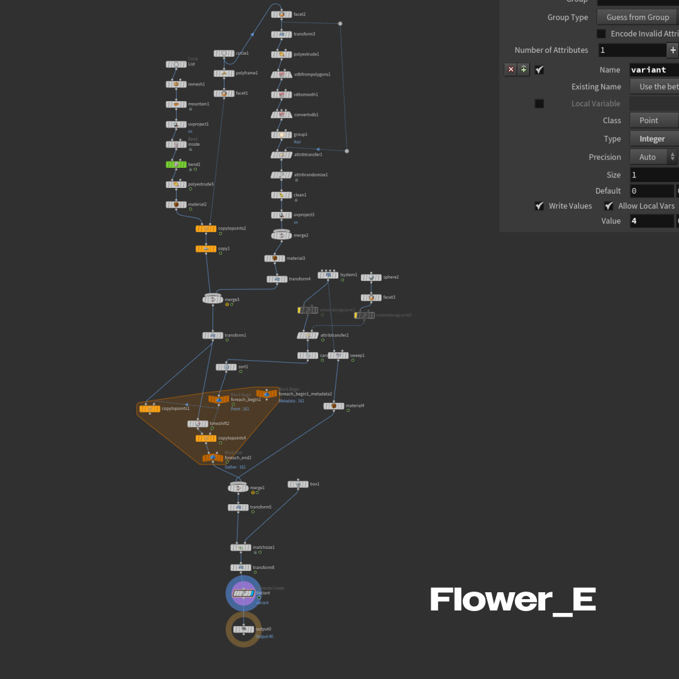This screenshot has width=679, height=679.
Task: Select the convertvdb1 node
Action: click(x=282, y=115)
